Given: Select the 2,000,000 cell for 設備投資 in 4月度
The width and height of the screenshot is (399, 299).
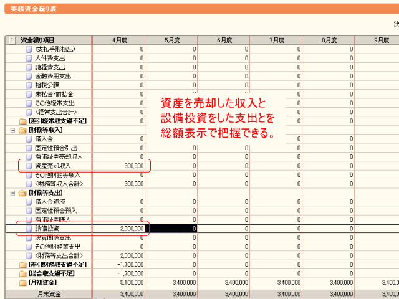Looking at the screenshot, I should tap(119, 229).
